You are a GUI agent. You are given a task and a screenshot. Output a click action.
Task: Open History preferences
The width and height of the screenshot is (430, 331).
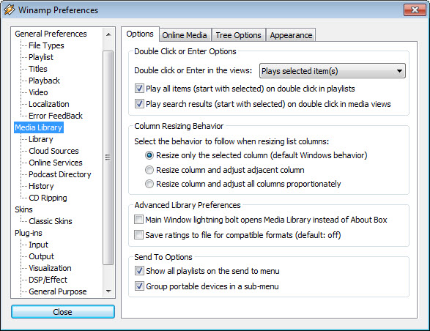(x=41, y=186)
